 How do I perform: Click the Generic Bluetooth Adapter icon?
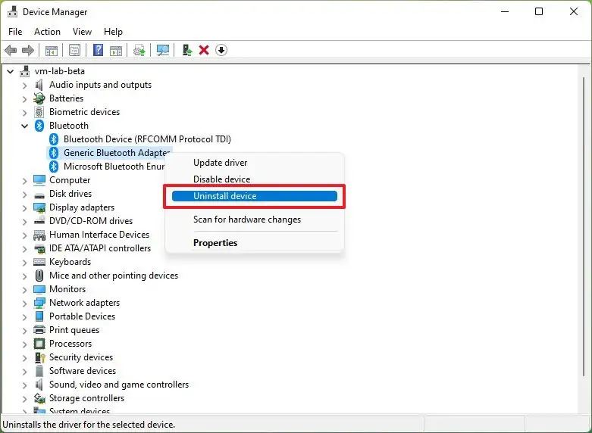[54, 153]
